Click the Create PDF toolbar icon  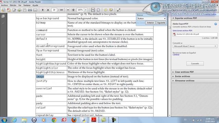click(9, 10)
